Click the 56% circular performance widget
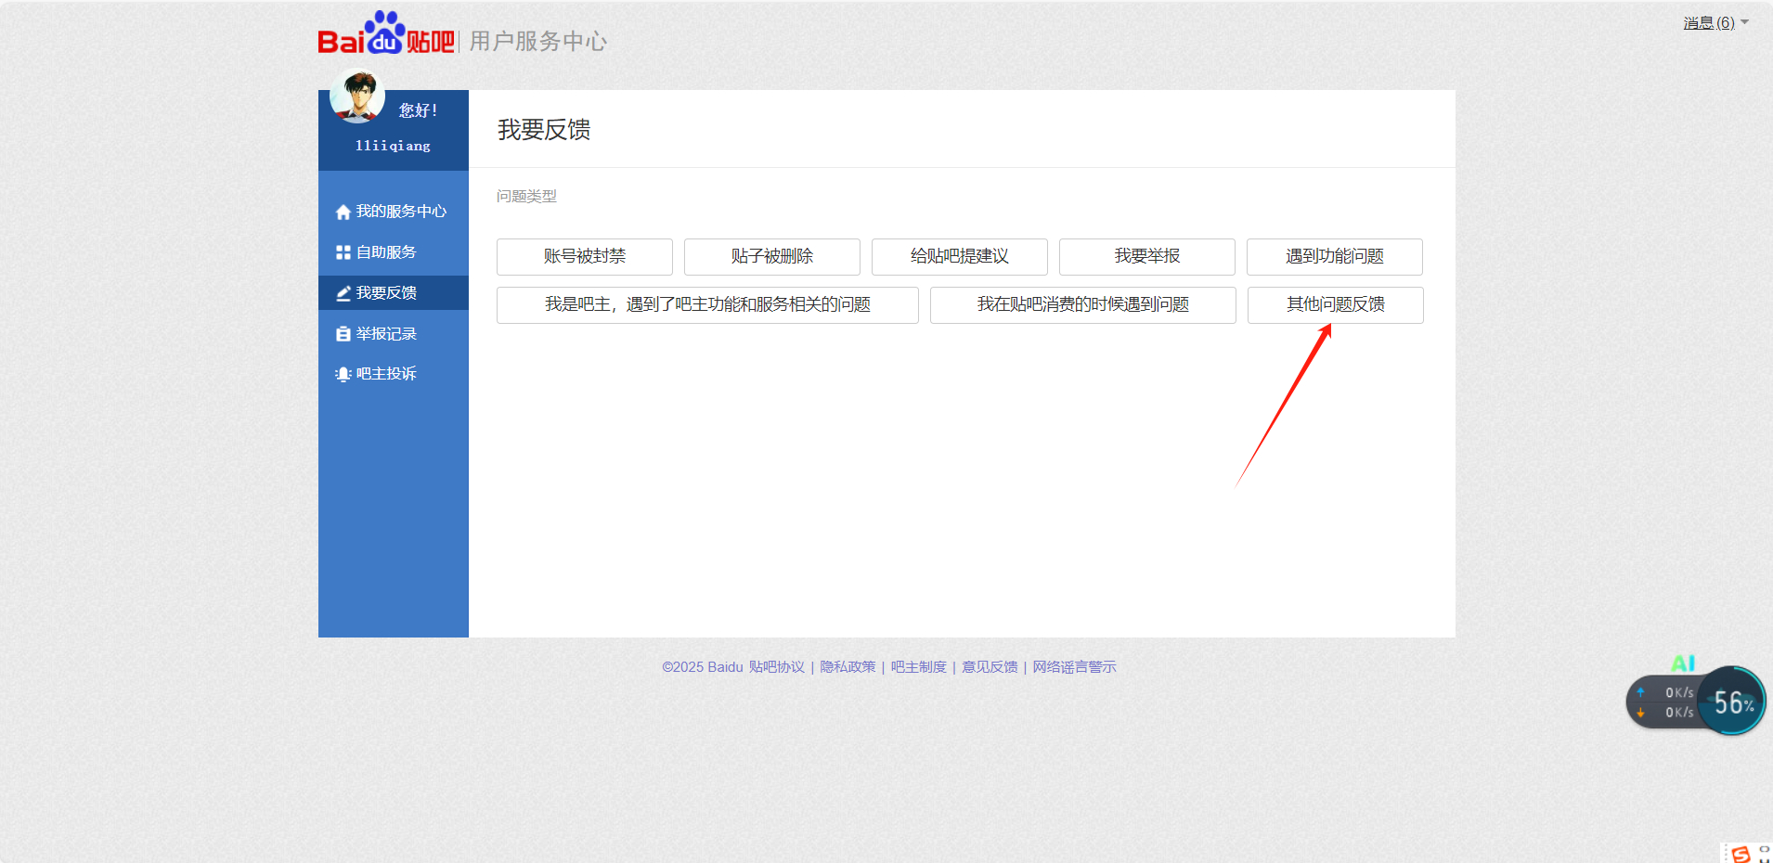1773x863 pixels. (x=1732, y=702)
